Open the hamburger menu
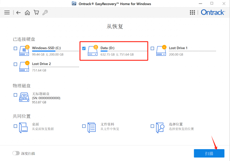The height and width of the screenshot is (161, 230). pyautogui.click(x=7, y=13)
